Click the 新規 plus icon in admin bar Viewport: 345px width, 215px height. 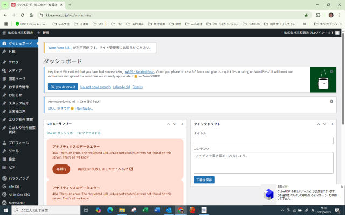(x=39, y=33)
